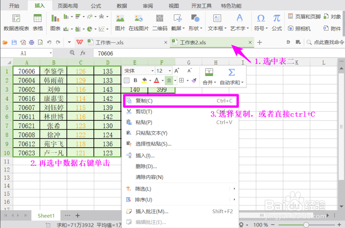Insert a QR code (二维码)
Image resolution: width=345 pixels, height=228 pixels.
coord(160,23)
